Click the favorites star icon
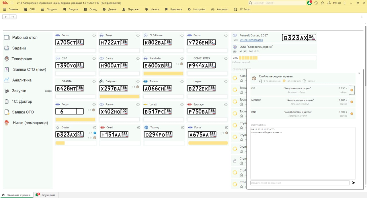Screen dimensions: 367x198 (323, 3)
